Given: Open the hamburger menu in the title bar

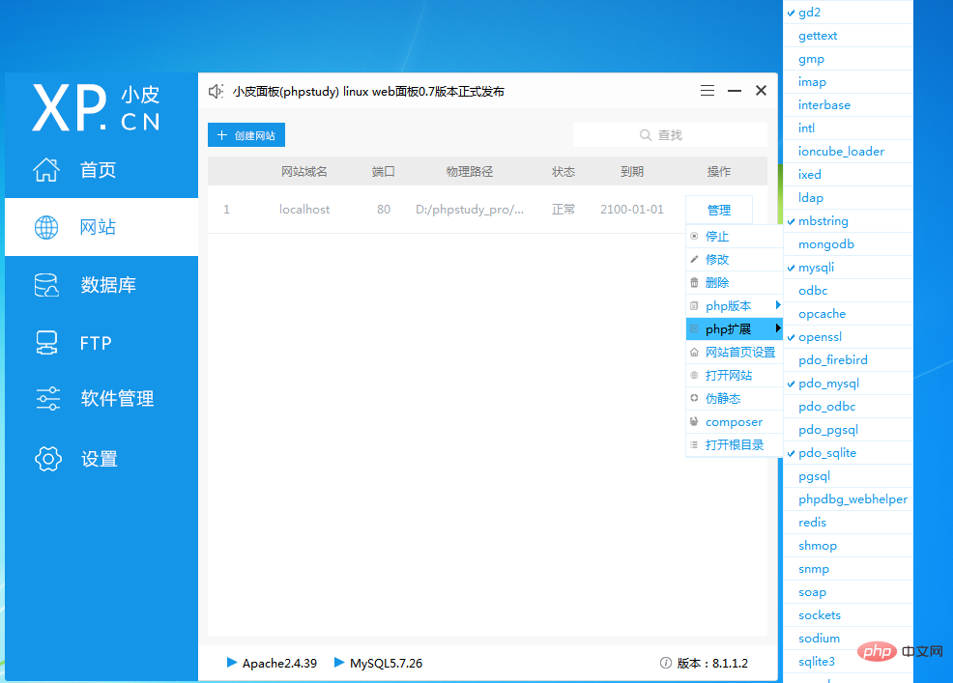Looking at the screenshot, I should 707,90.
